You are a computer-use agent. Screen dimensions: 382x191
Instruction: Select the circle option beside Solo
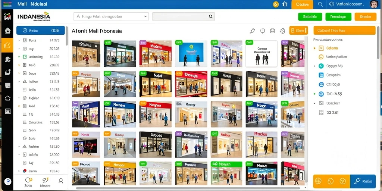point(24,138)
